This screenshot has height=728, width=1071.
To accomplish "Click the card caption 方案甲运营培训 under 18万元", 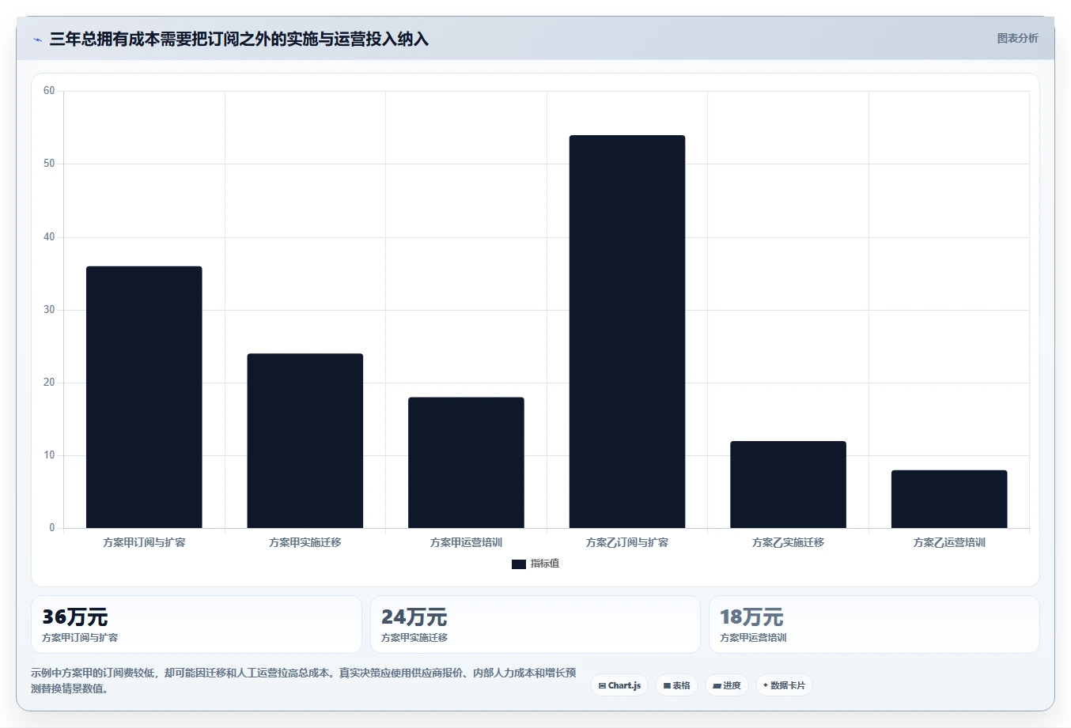I will [x=753, y=638].
